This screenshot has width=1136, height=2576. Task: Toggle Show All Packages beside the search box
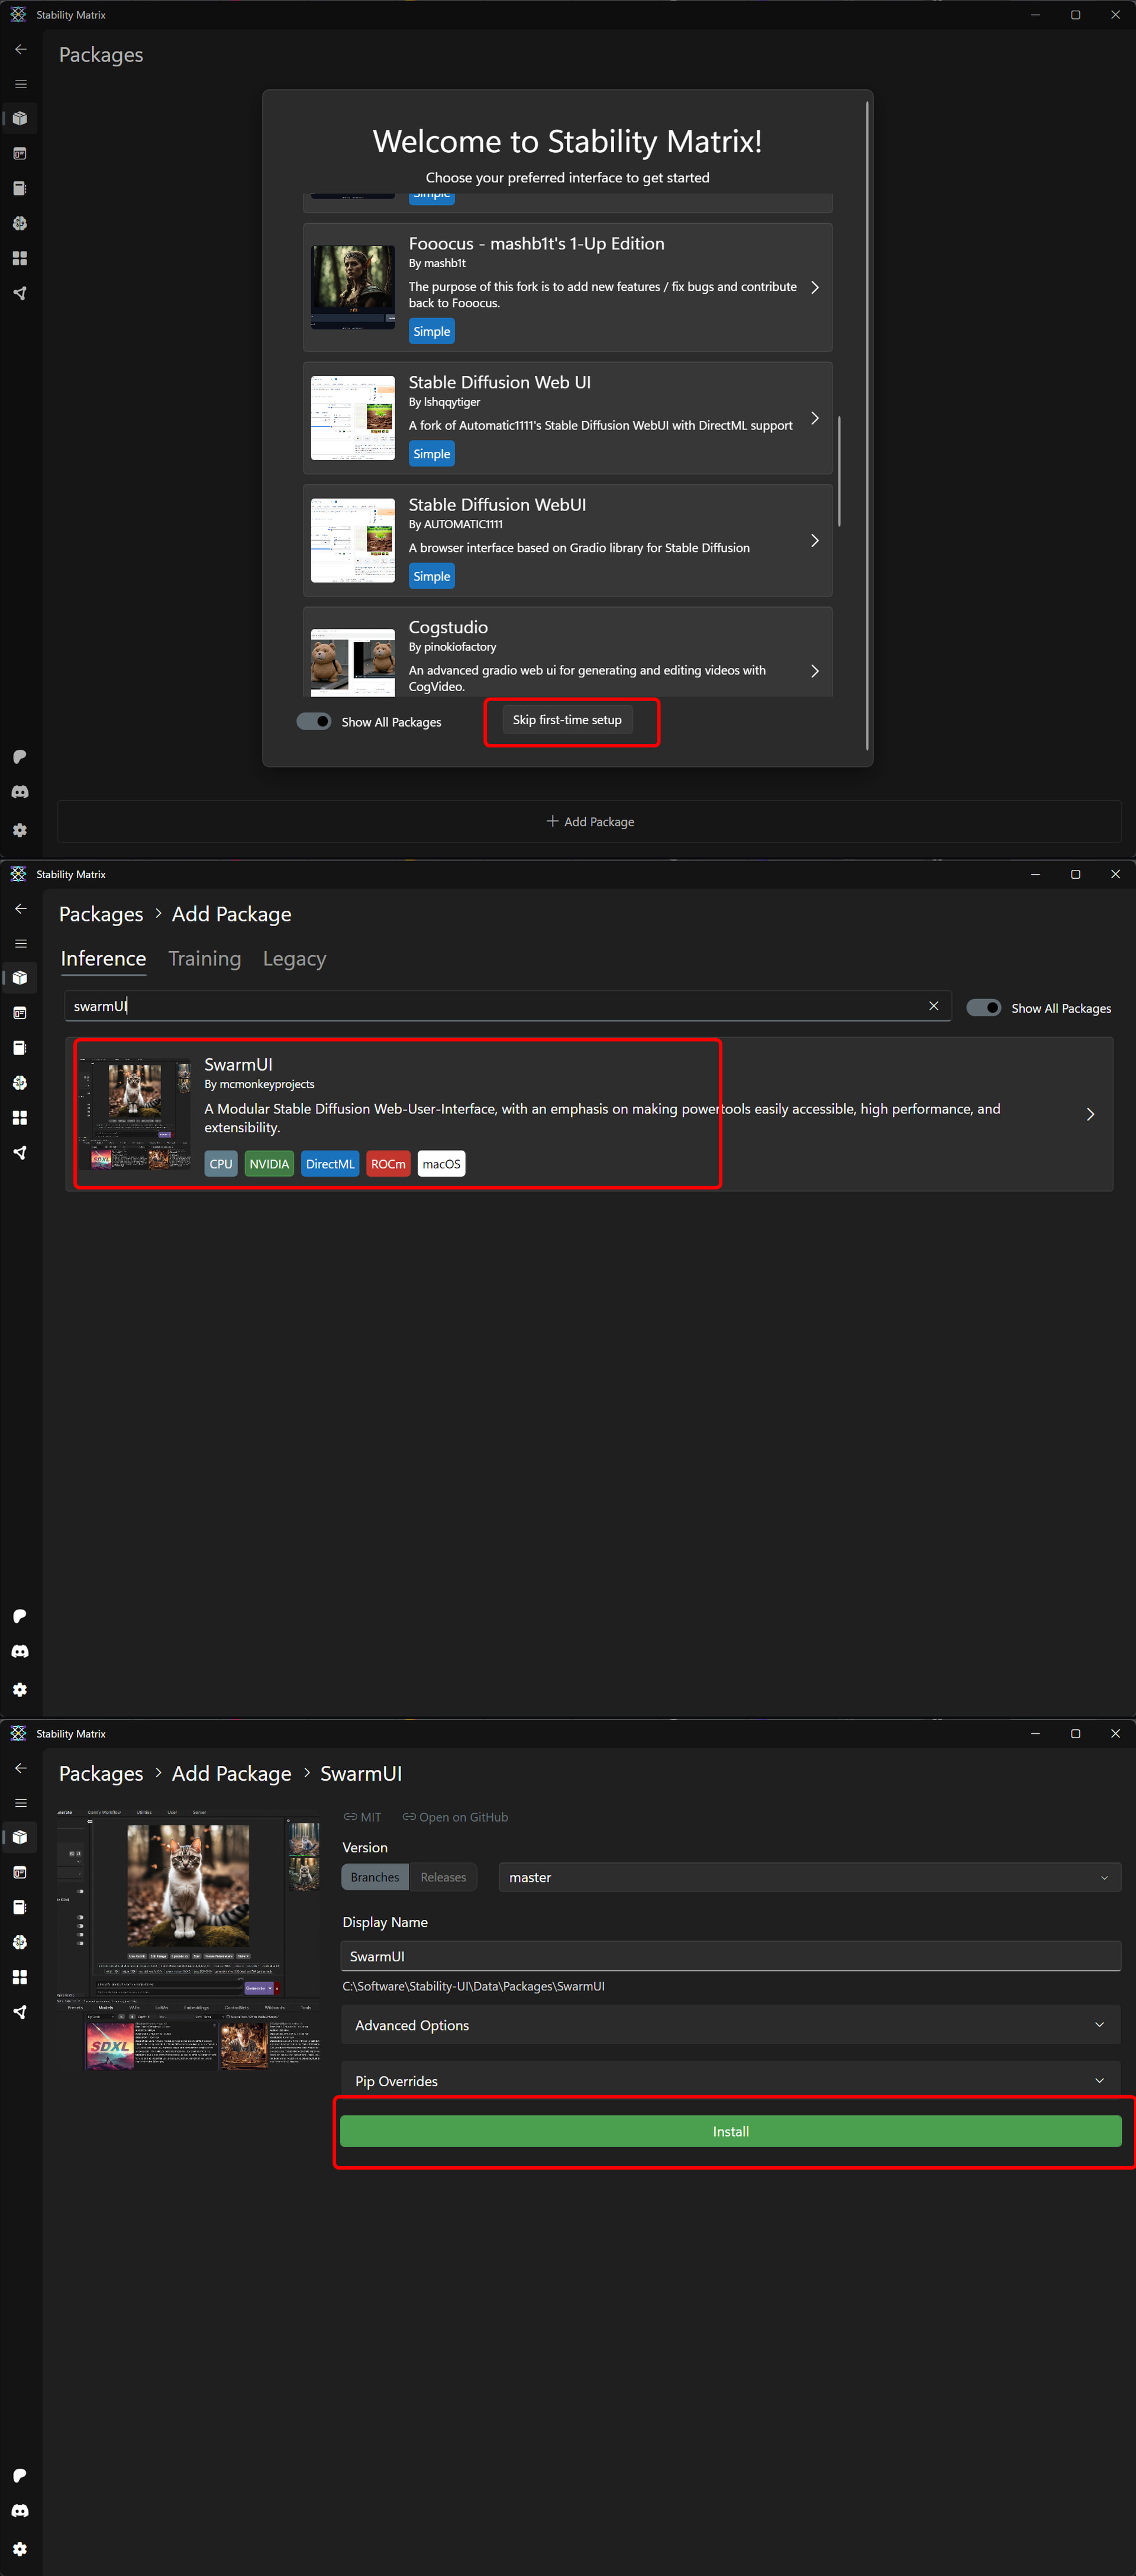click(983, 1007)
